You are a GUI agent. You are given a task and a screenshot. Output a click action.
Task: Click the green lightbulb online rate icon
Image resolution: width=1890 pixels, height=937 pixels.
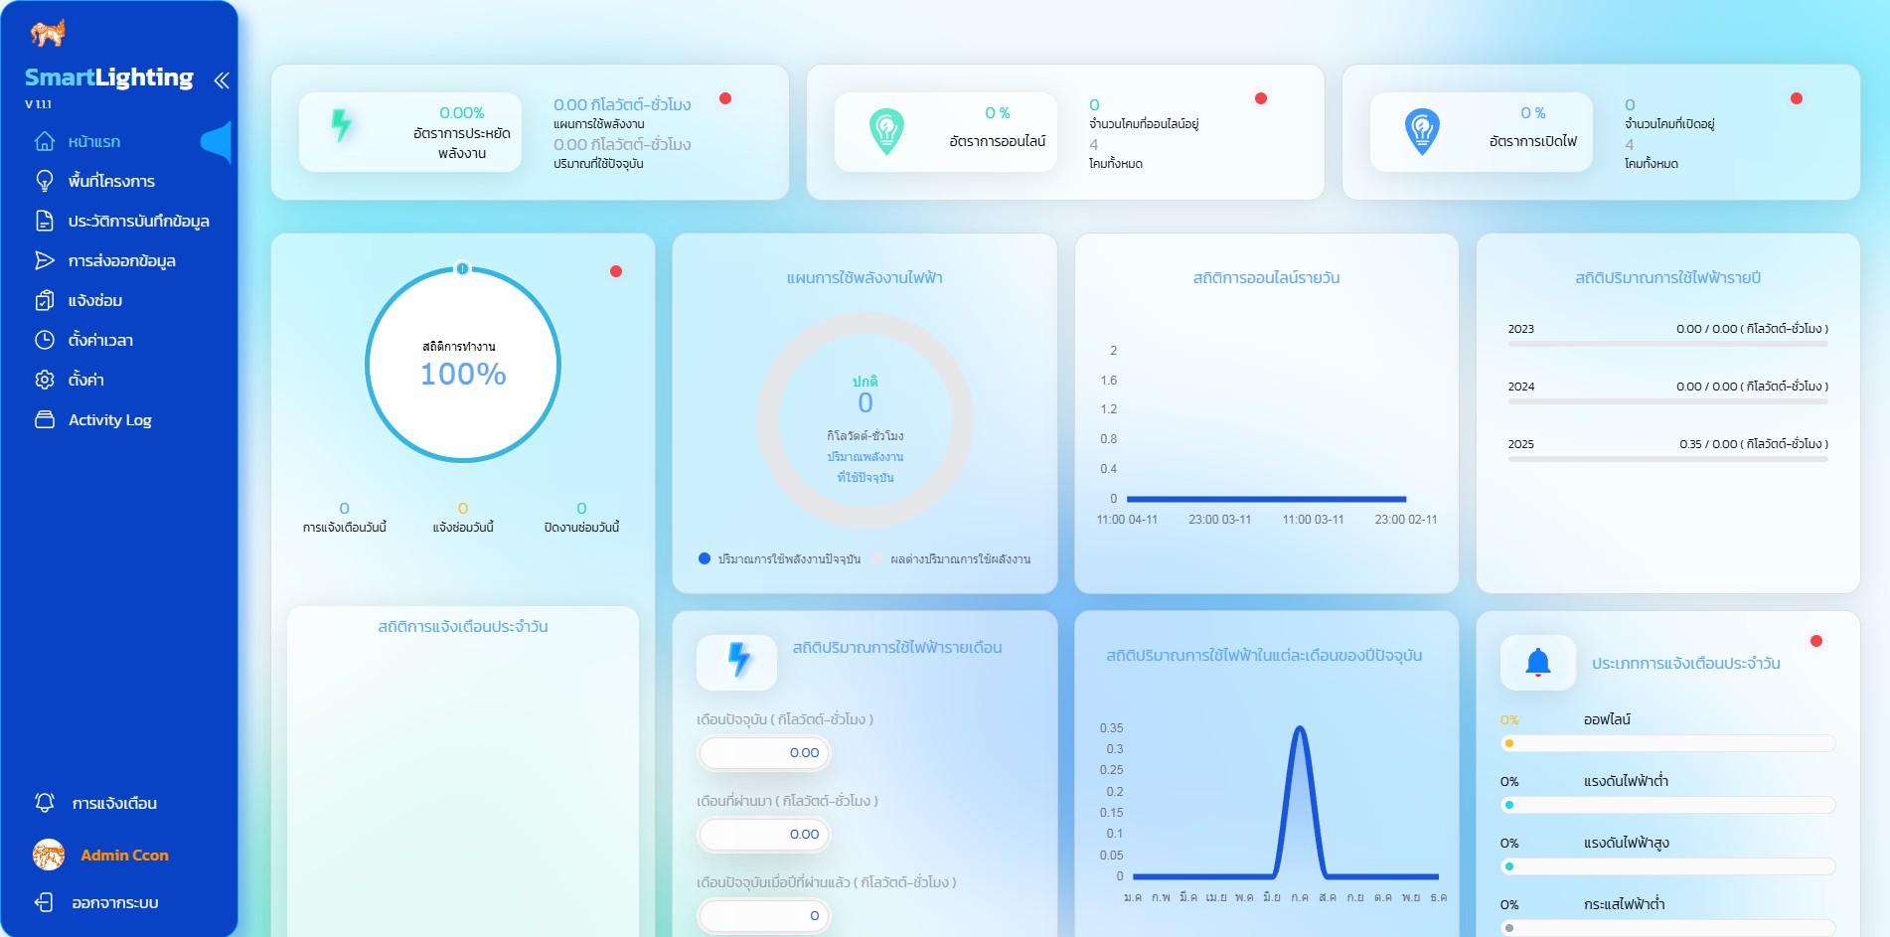pyautogui.click(x=886, y=131)
